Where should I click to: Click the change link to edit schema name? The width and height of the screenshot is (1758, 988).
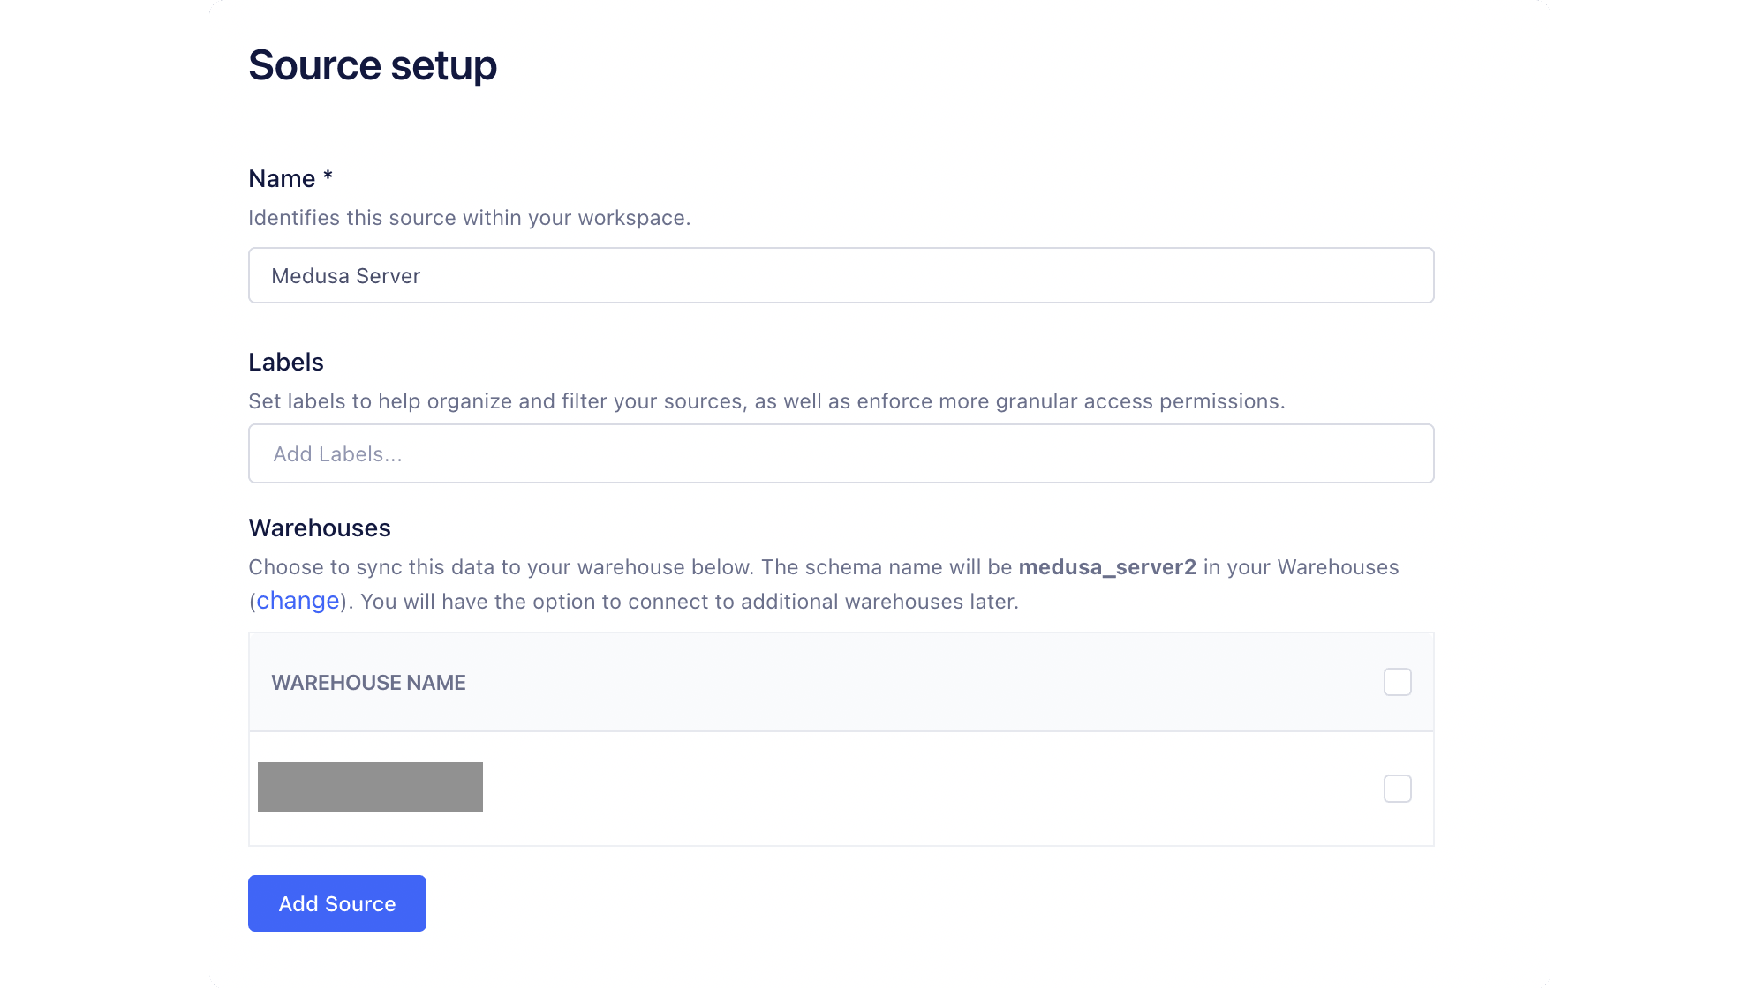pos(298,601)
